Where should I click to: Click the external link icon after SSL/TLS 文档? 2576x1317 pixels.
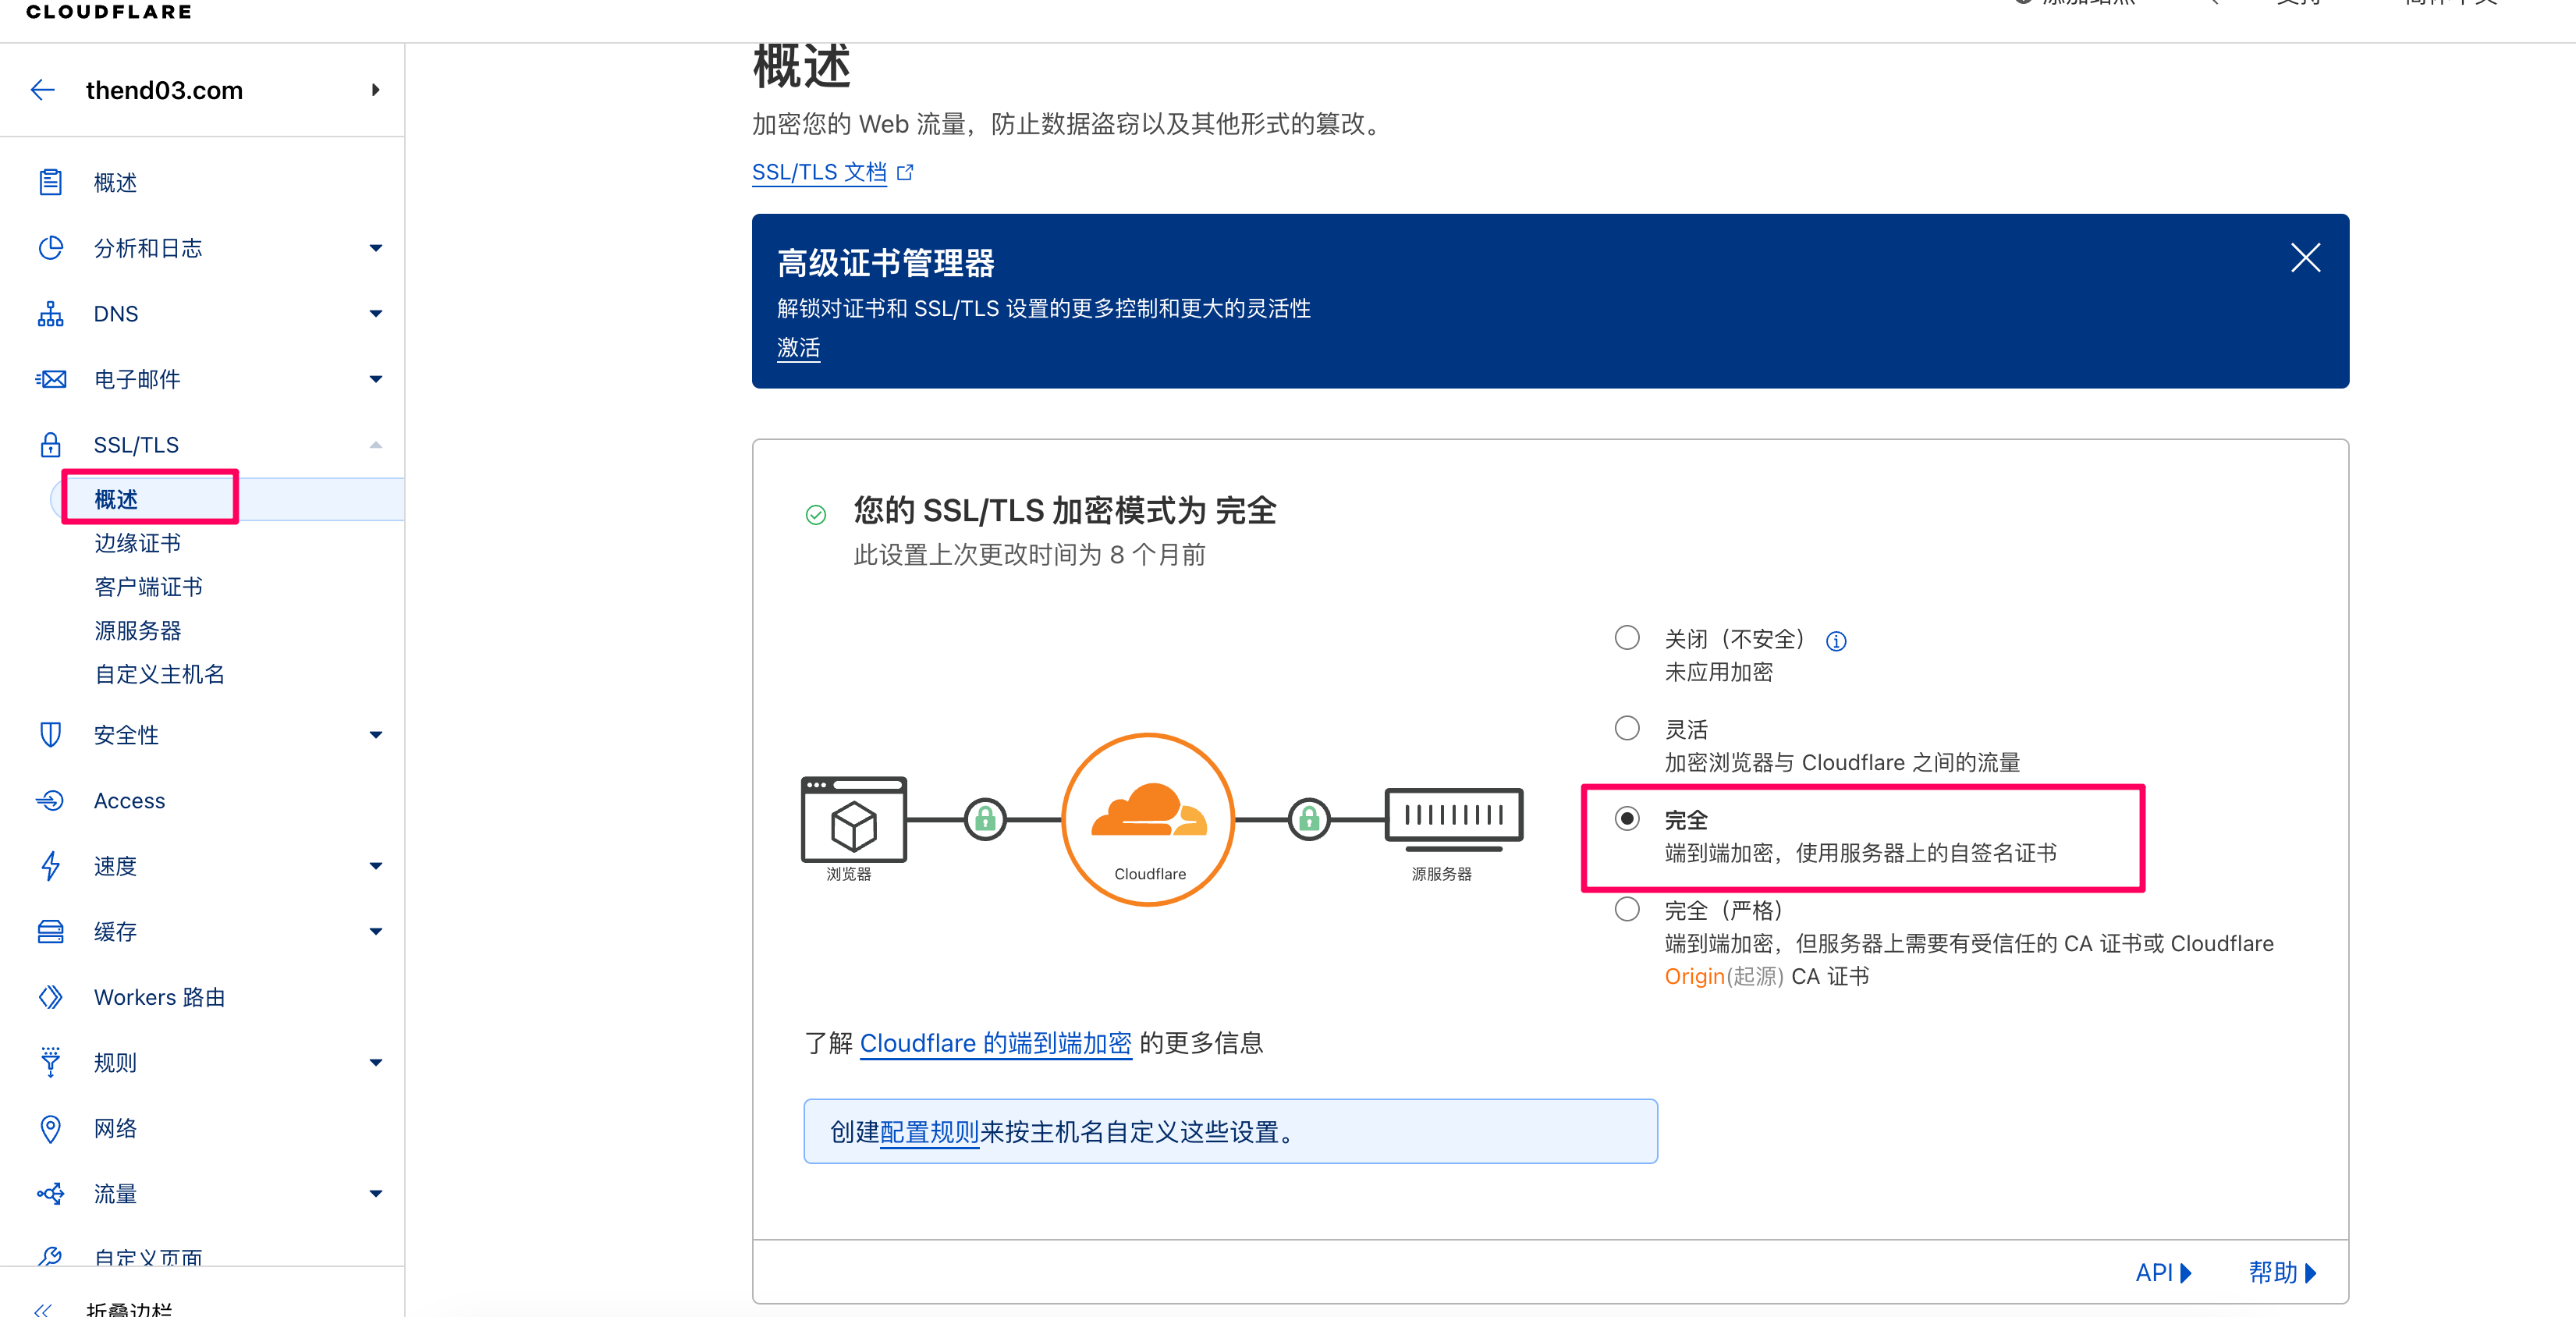click(x=905, y=172)
